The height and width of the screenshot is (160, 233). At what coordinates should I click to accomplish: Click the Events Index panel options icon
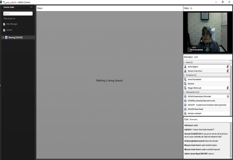pyautogui.click(x=31, y=8)
